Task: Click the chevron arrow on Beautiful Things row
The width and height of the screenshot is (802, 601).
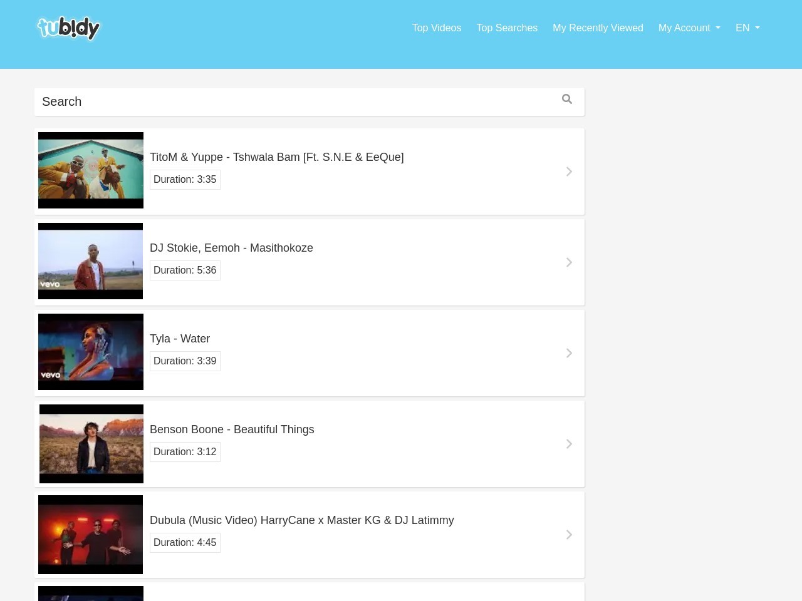Action: [569, 444]
